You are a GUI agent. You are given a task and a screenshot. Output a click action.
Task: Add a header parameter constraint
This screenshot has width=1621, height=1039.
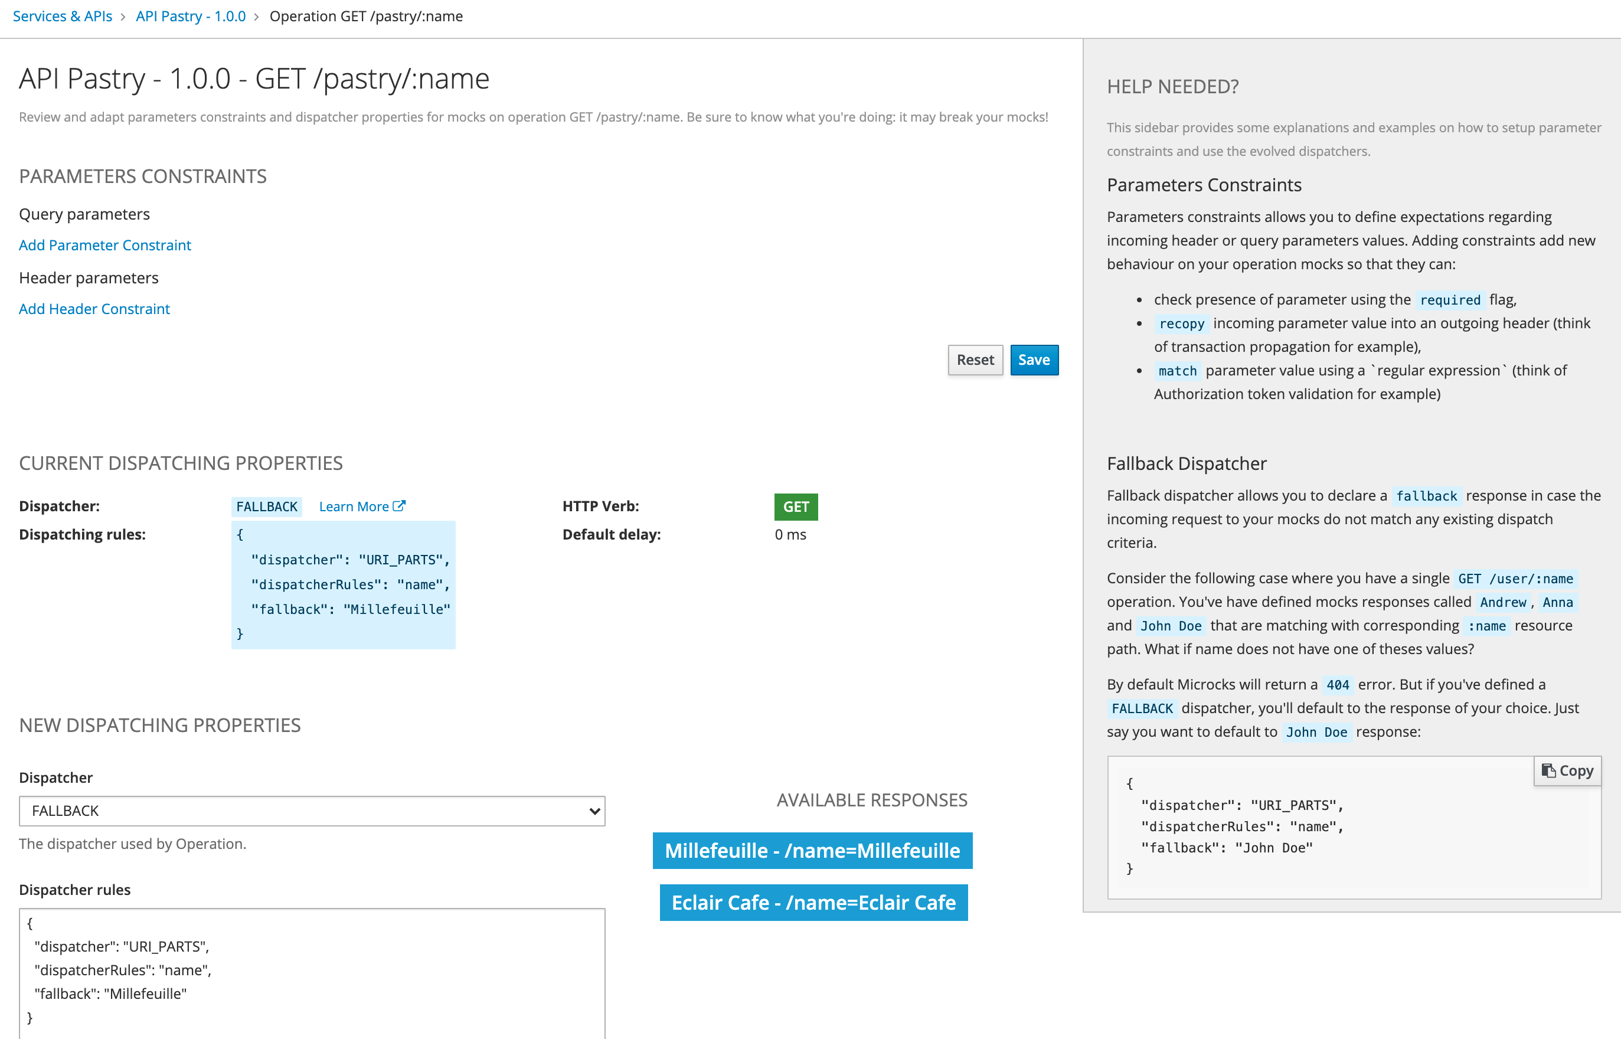(x=94, y=308)
